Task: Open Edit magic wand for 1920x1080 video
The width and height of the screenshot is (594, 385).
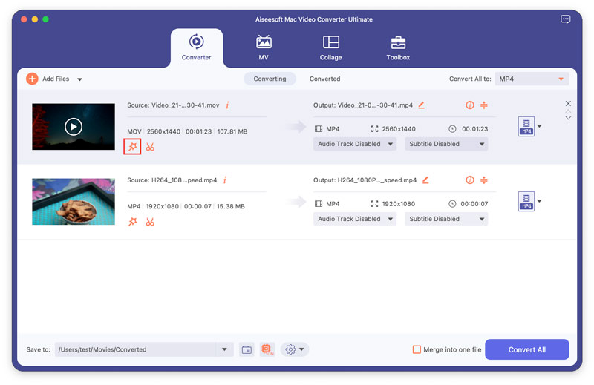Action: [132, 222]
